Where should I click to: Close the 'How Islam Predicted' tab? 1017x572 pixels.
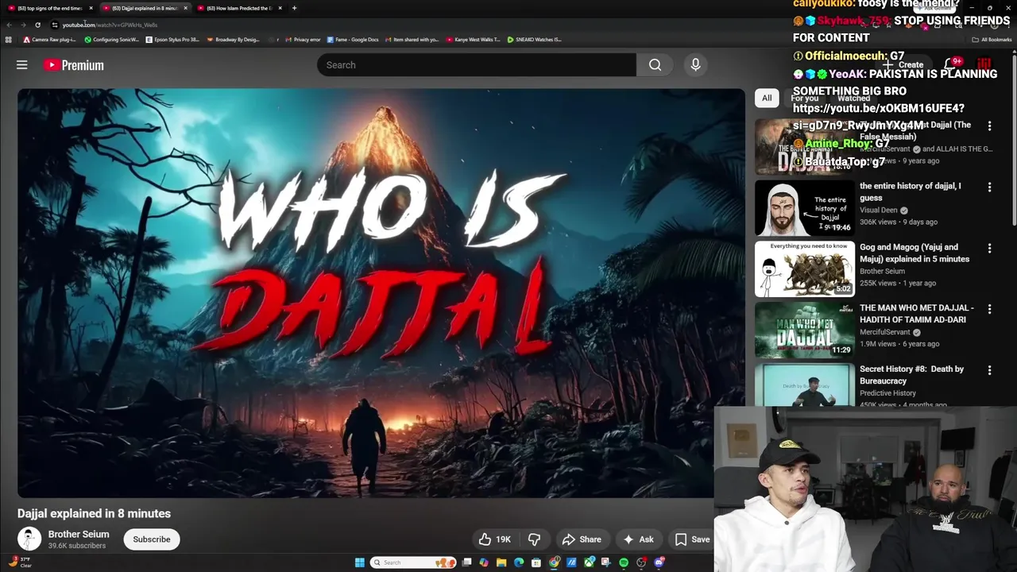[x=280, y=8]
